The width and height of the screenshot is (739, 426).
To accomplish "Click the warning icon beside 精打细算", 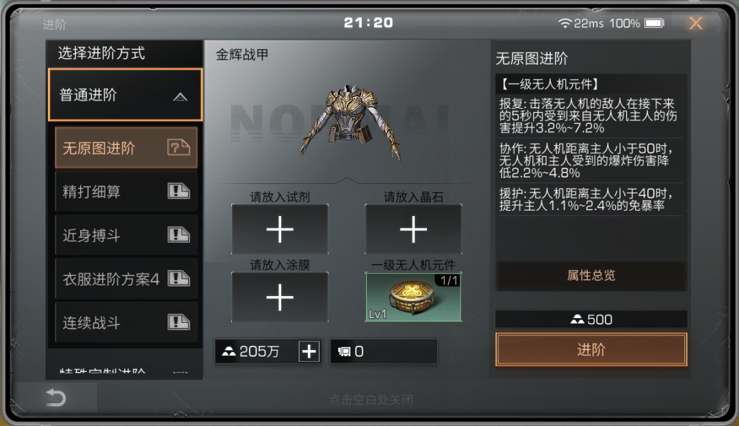I will (179, 191).
